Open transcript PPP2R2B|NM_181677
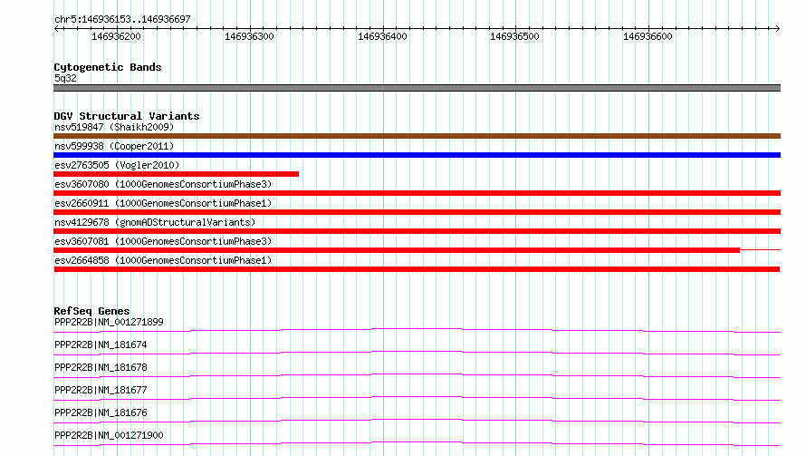This screenshot has width=806, height=456. (101, 390)
